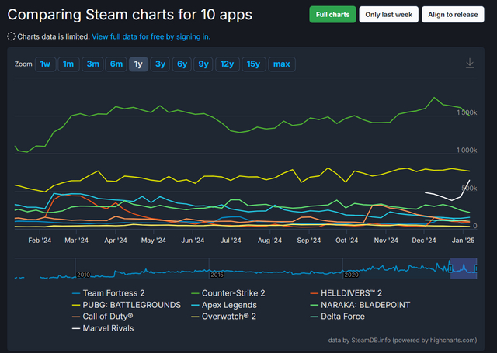Choose Align to release option
Image resolution: width=497 pixels, height=353 pixels.
[453, 15]
